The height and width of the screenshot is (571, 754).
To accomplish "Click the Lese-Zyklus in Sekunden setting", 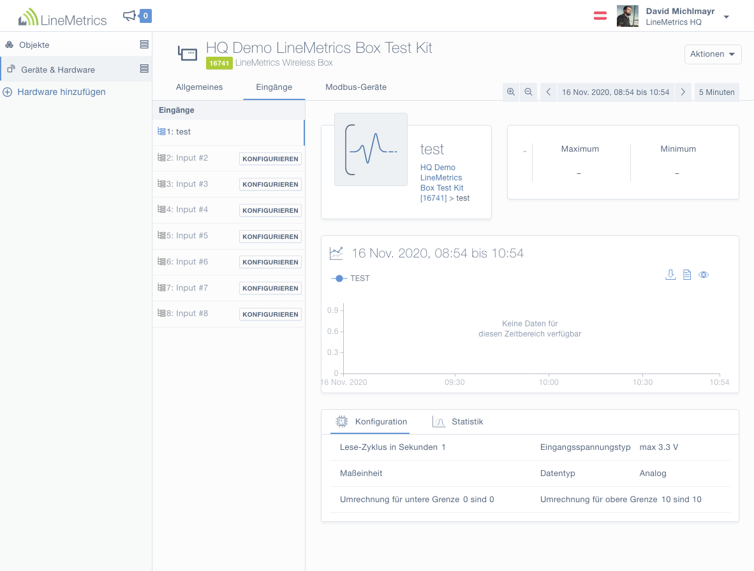I will click(x=393, y=447).
